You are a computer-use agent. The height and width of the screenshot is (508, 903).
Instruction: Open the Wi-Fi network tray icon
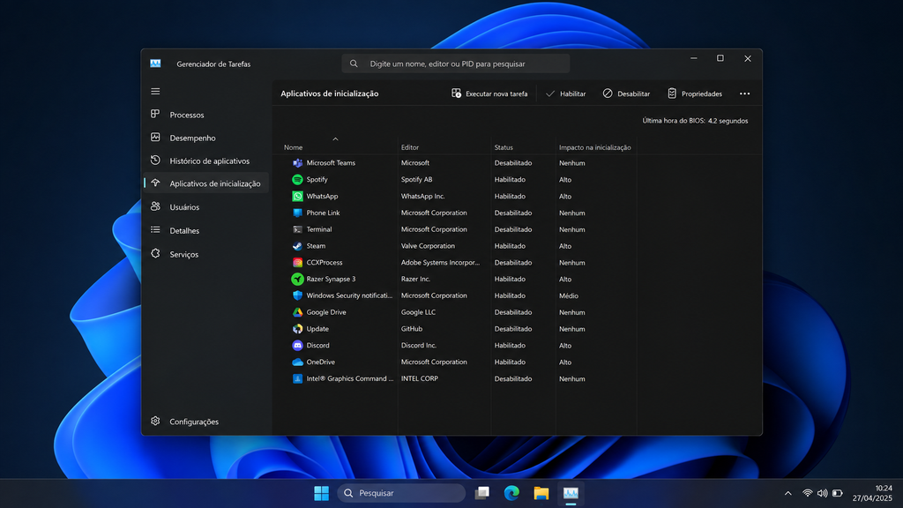click(808, 493)
